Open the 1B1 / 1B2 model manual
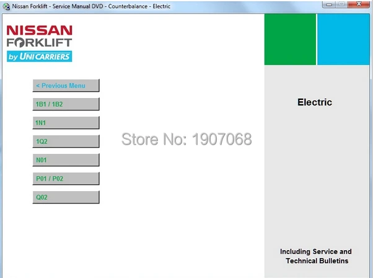The width and height of the screenshot is (373, 278). click(66, 104)
